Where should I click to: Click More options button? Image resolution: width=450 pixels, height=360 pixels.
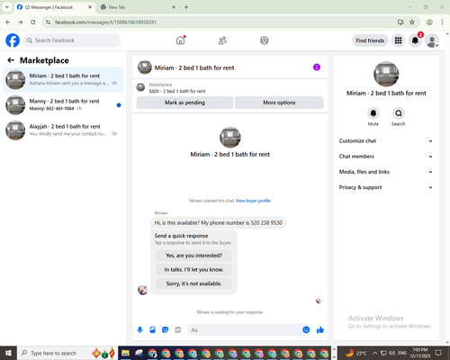tap(279, 103)
